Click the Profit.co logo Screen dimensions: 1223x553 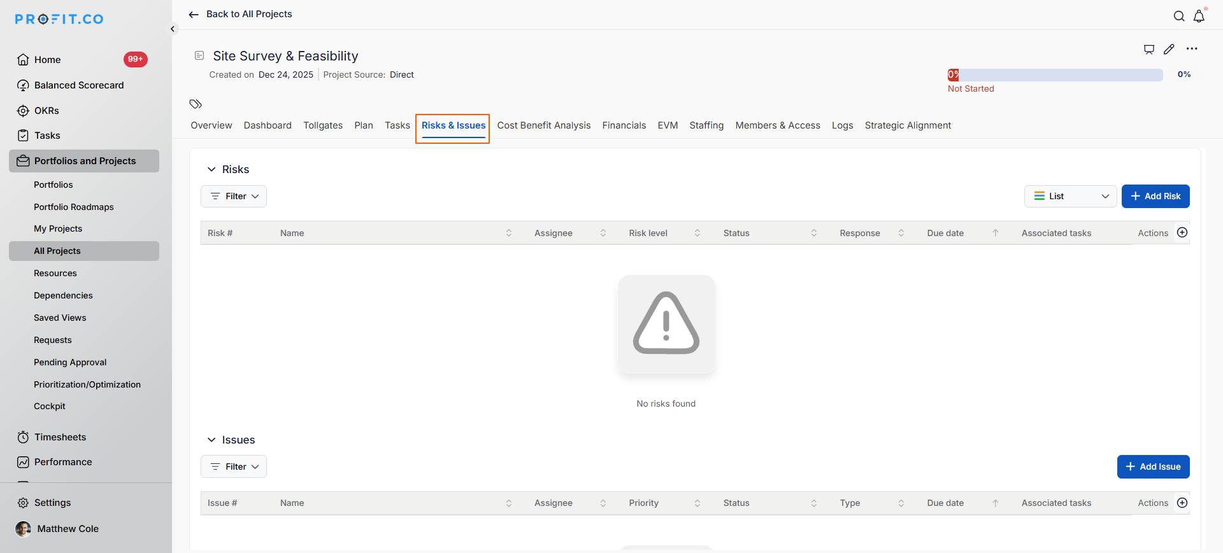click(x=59, y=19)
